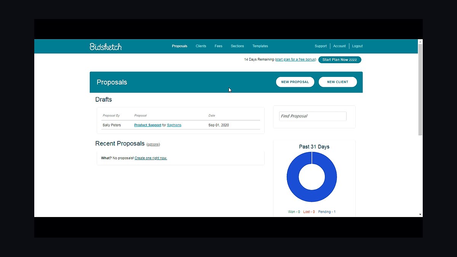
Task: Click Logout in the header
Action: [x=357, y=46]
